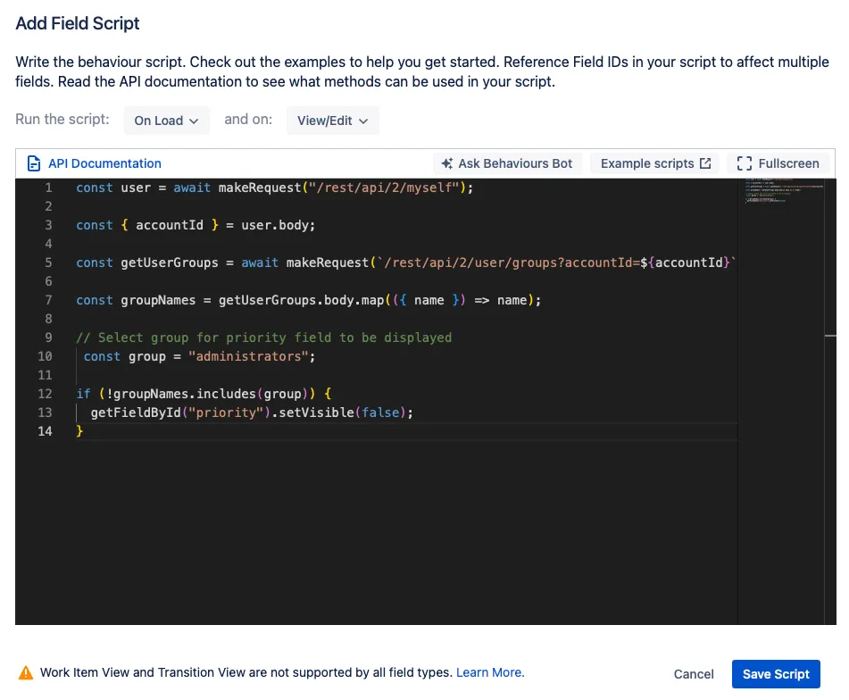
Task: Click the code minimap preview
Action: (784, 190)
